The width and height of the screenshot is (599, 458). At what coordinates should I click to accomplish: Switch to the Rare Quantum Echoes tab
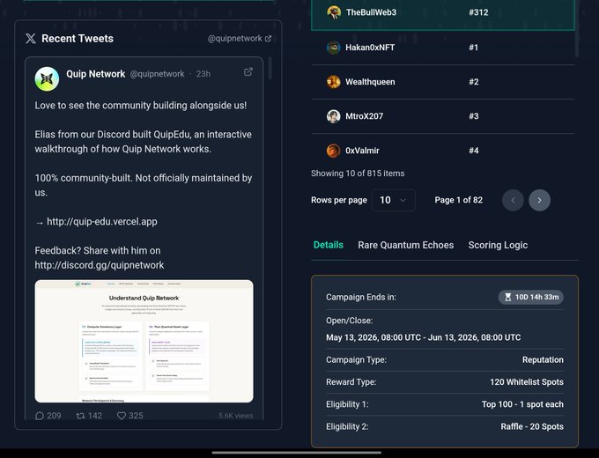pos(406,245)
